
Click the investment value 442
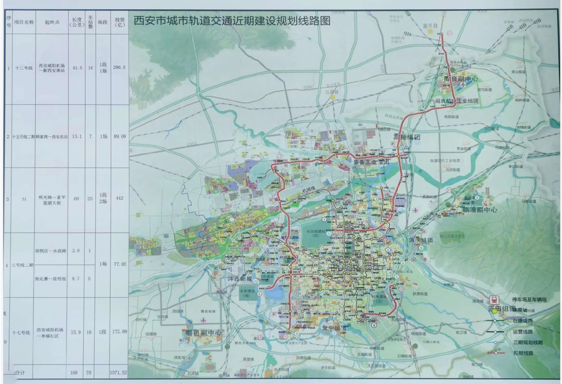tap(119, 198)
